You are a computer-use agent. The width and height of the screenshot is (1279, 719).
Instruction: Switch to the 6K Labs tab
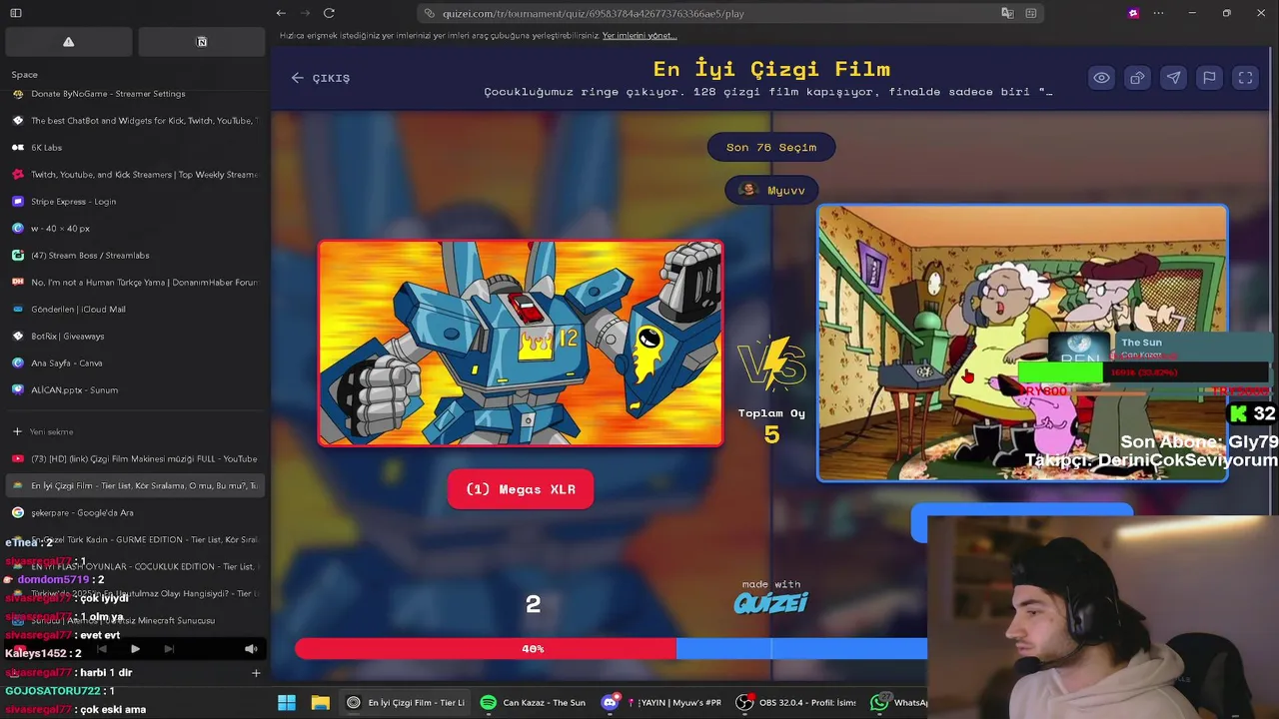[135, 148]
